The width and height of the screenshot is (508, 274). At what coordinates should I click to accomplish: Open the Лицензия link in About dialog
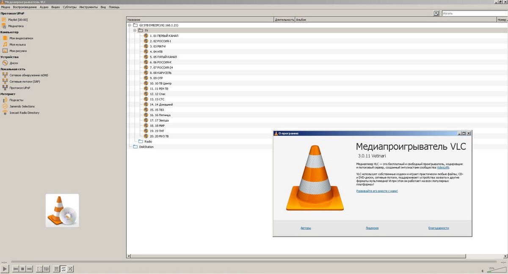(372, 228)
